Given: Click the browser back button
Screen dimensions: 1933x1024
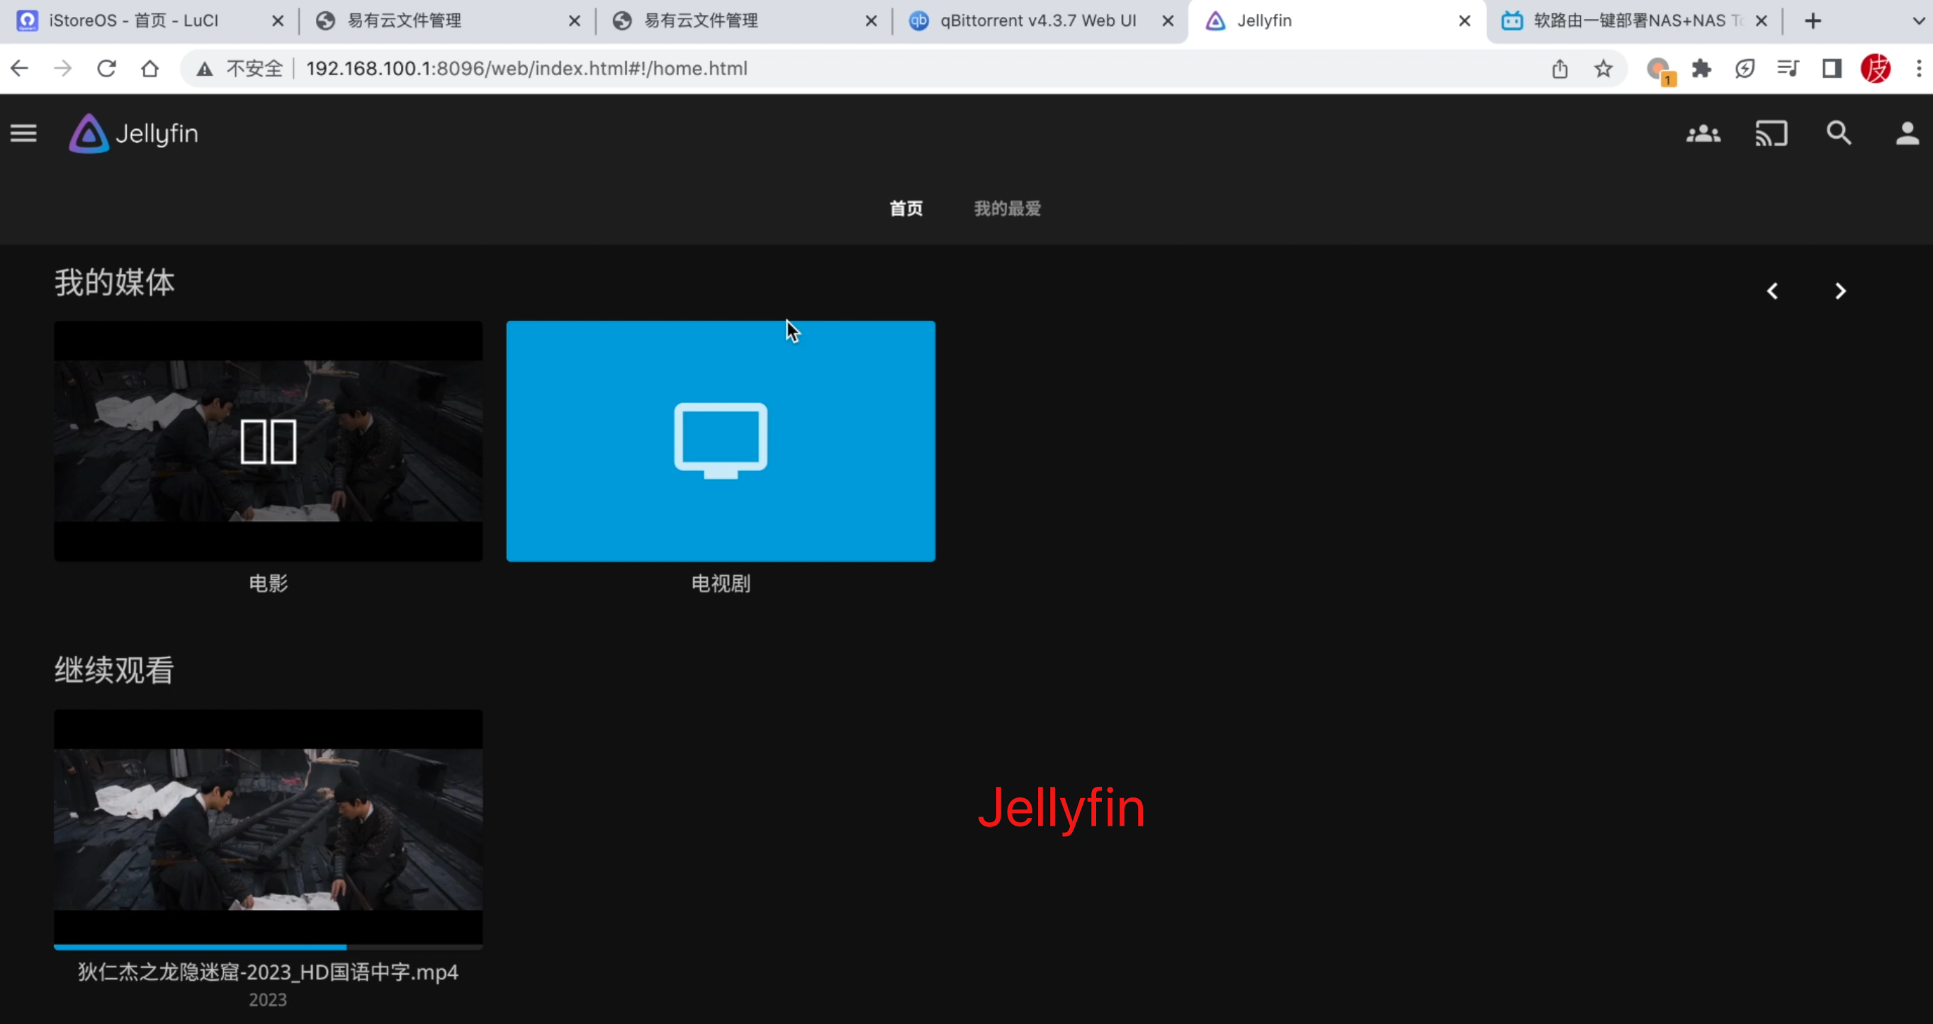Looking at the screenshot, I should 18,68.
